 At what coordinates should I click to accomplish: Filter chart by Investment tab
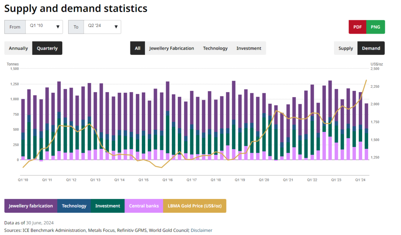(x=249, y=48)
